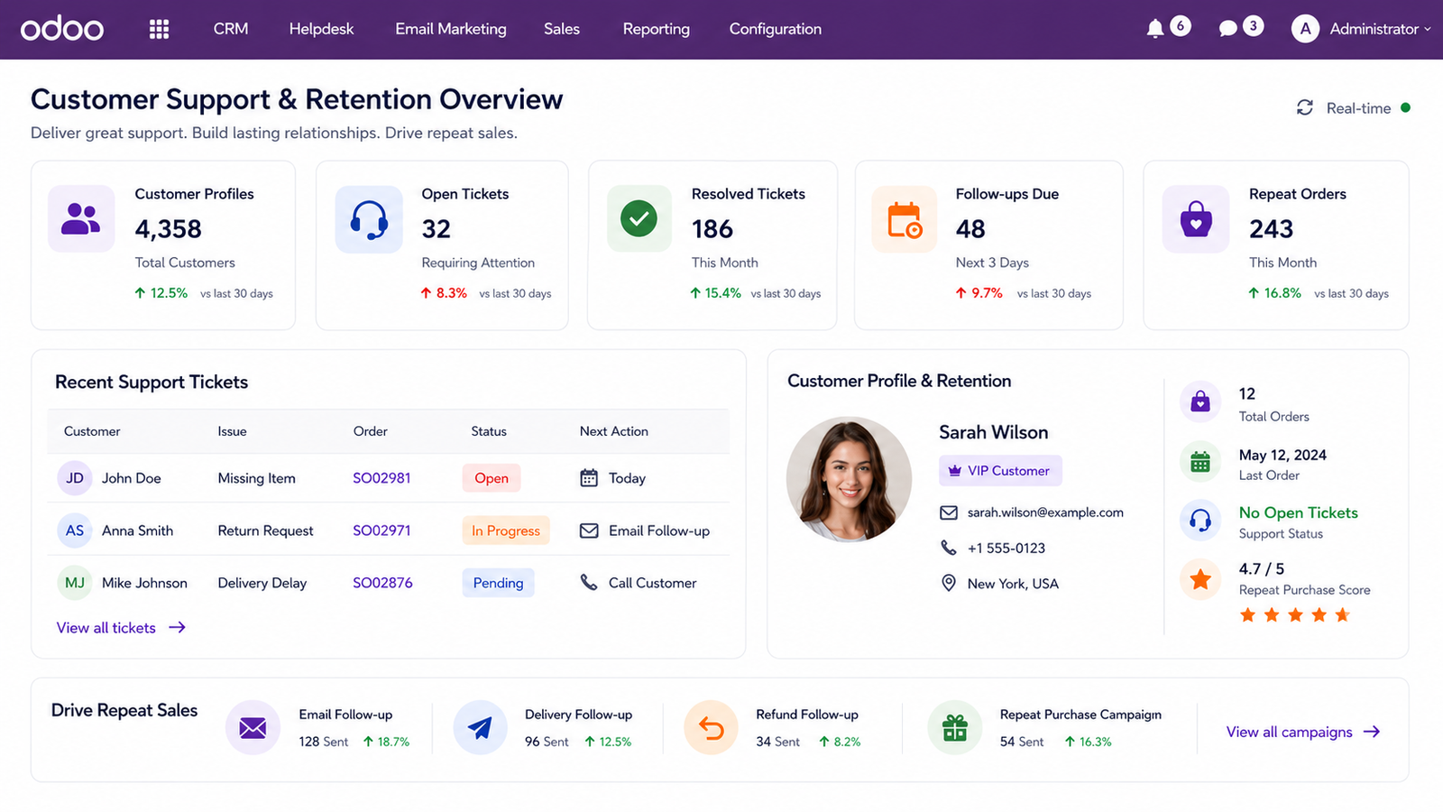Open the Configuration menu
The image size is (1443, 812).
coord(776,29)
